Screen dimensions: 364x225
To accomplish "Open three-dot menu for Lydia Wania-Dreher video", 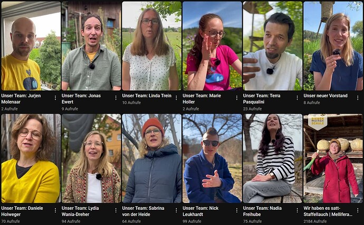I will 116,210.
